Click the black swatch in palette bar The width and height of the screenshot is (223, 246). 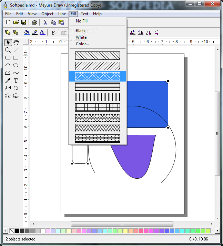[17, 231]
